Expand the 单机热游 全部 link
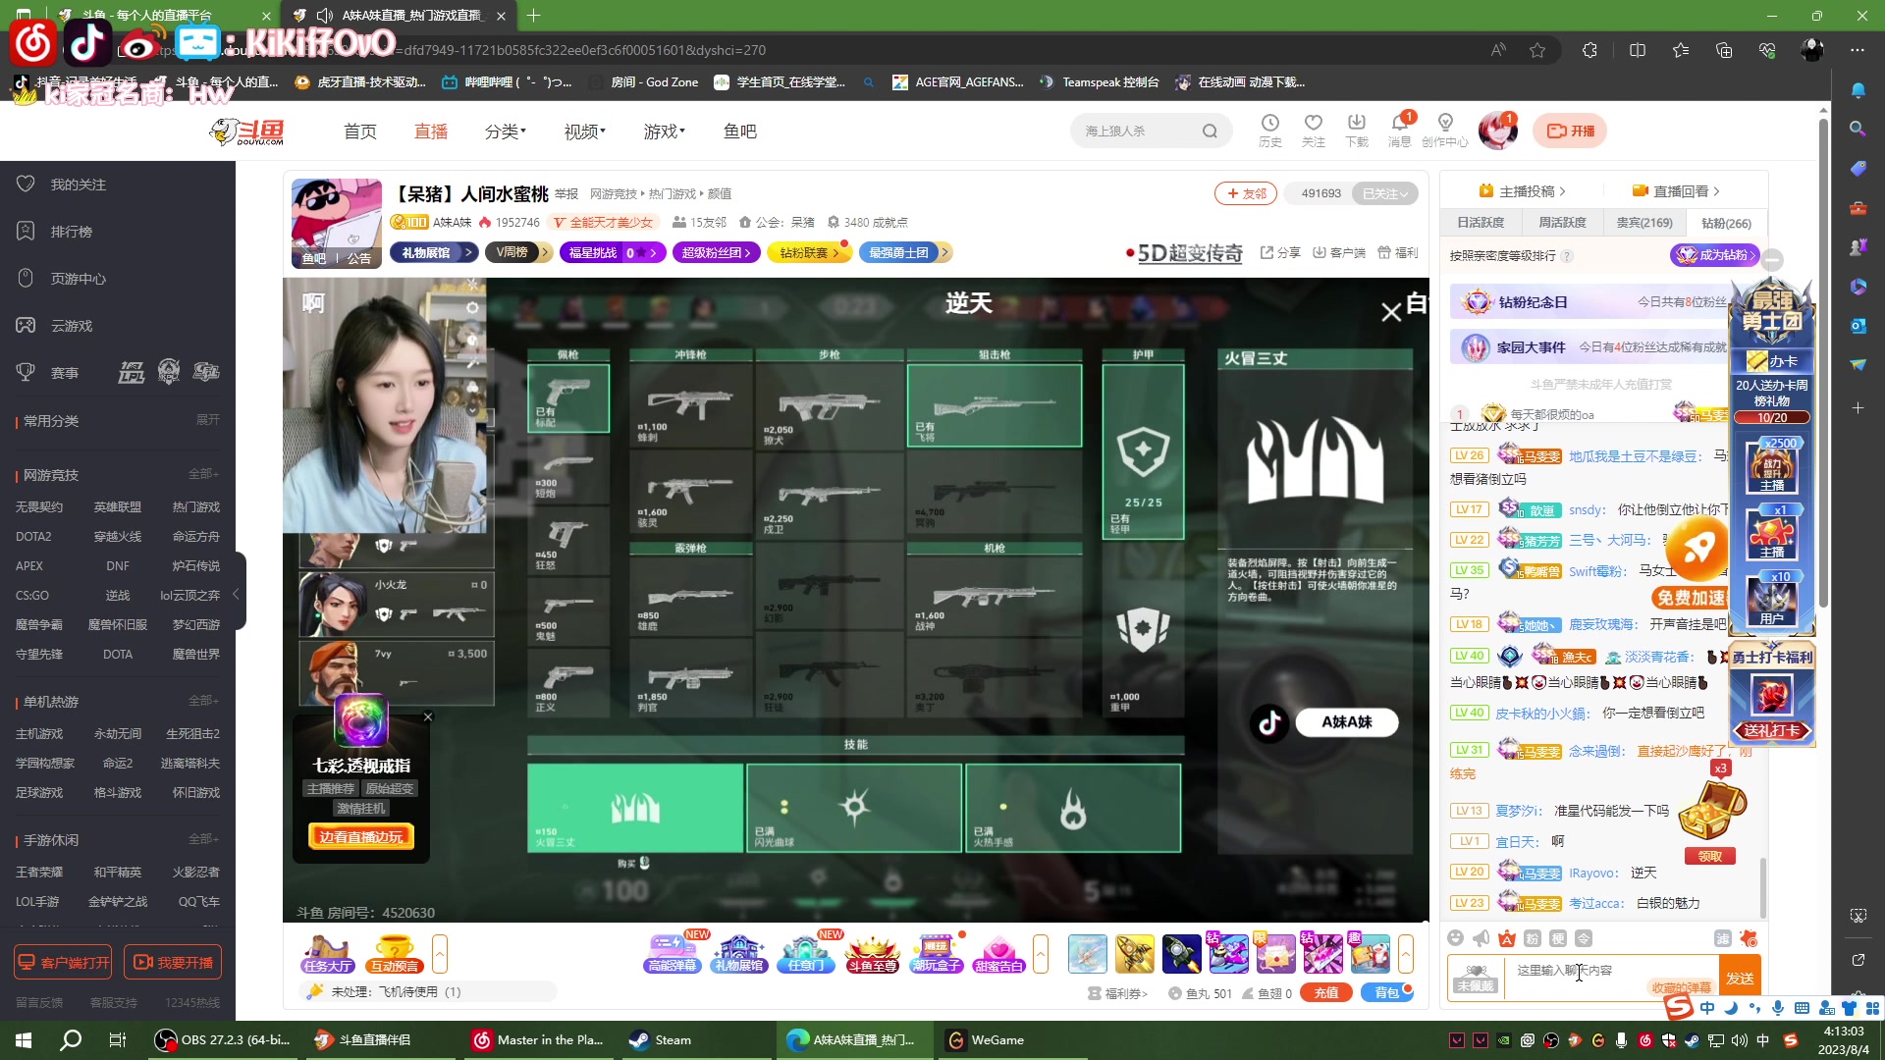 pos(204,700)
